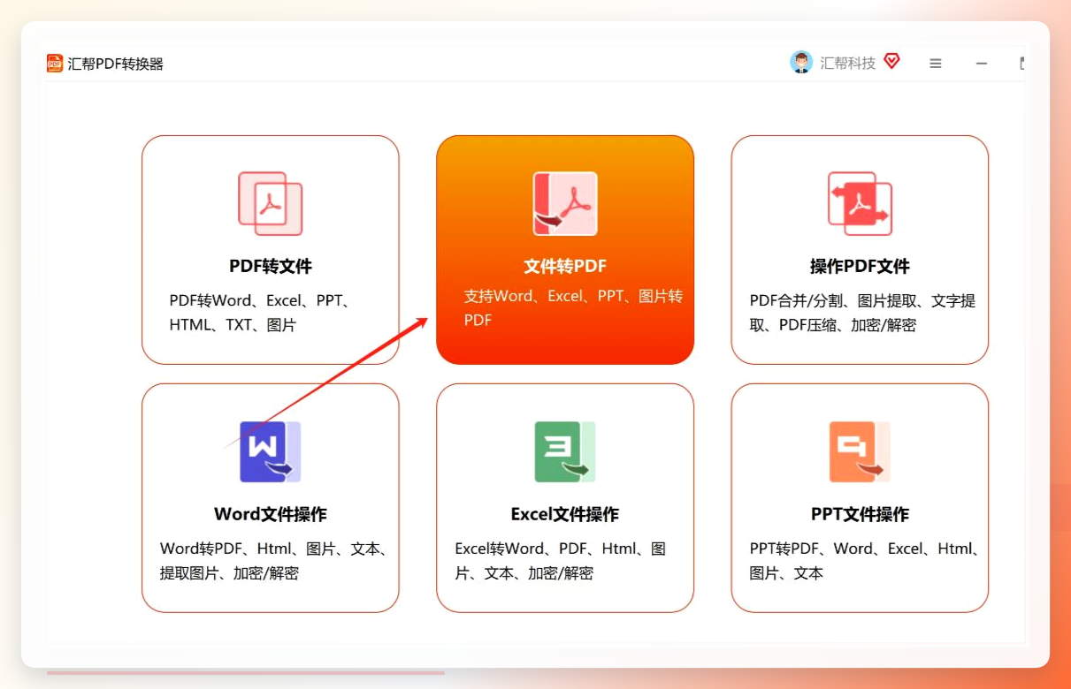Click the 文件转PDF card icon
Image resolution: width=1071 pixels, height=689 pixels.
point(565,204)
